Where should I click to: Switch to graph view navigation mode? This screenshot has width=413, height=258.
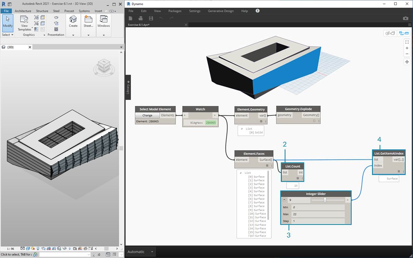click(x=403, y=33)
